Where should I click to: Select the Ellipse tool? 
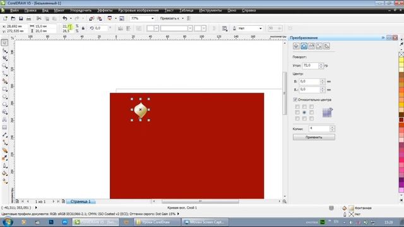tap(4, 96)
